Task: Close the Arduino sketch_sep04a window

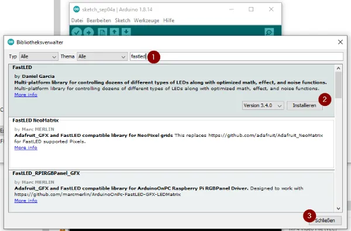Action: point(271,9)
